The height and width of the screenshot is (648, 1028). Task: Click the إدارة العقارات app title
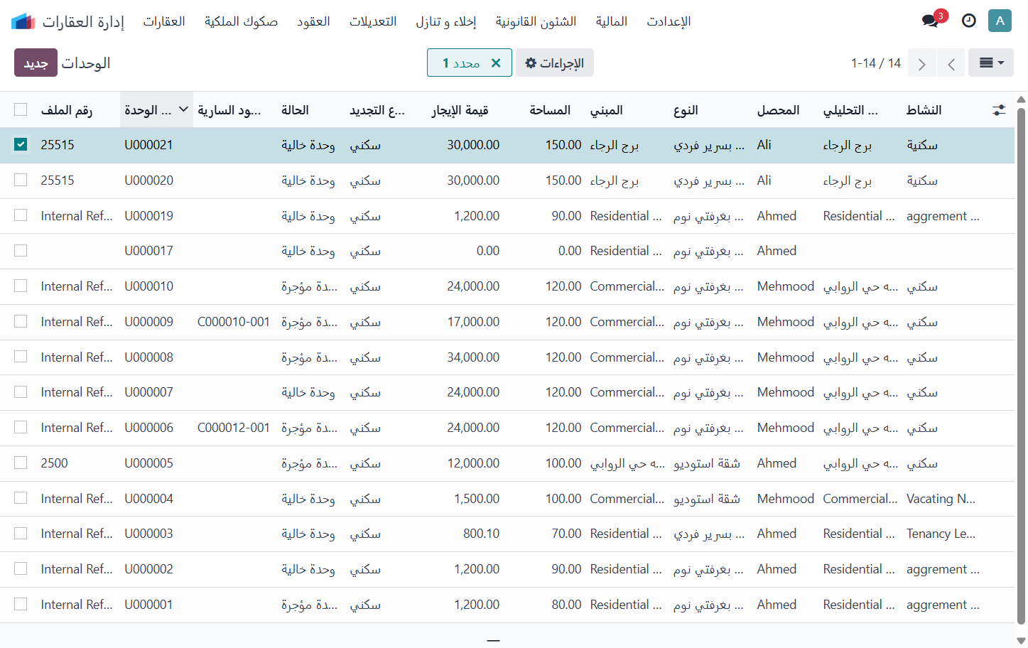coord(83,21)
